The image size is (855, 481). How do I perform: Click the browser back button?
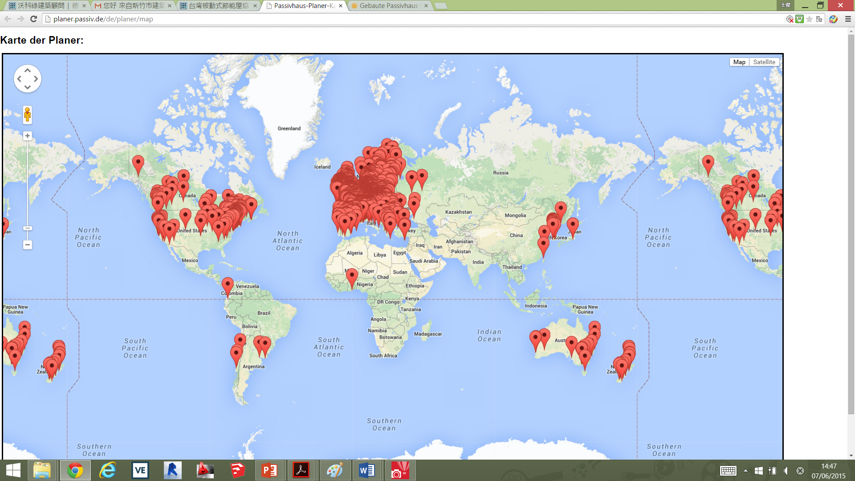tap(8, 19)
